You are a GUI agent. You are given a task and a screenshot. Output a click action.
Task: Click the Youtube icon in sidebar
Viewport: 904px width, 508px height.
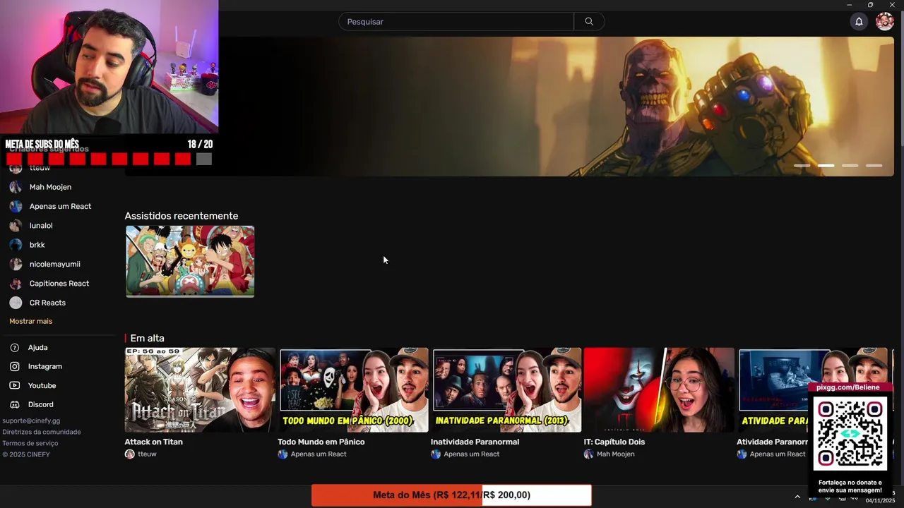click(x=14, y=386)
